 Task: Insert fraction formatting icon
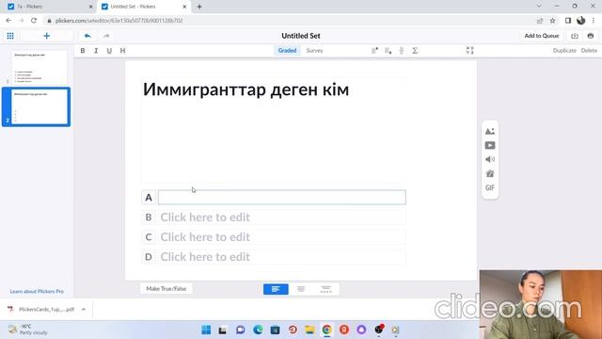coord(402,50)
